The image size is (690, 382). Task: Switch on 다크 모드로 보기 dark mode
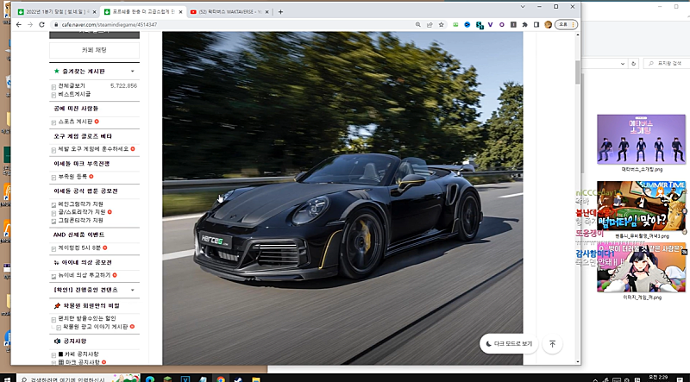click(509, 344)
